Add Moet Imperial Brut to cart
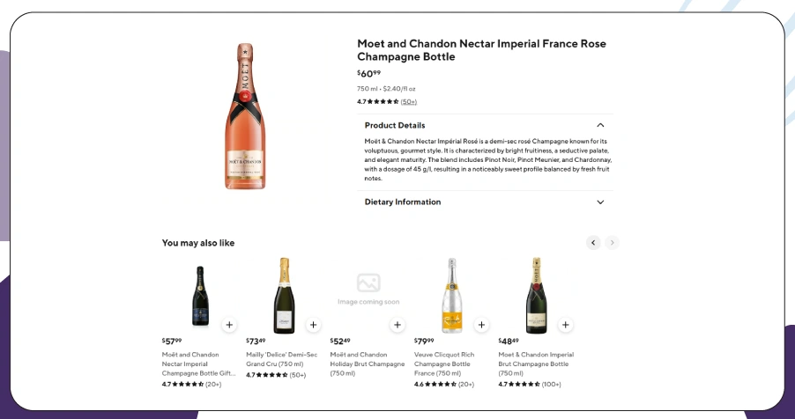The height and width of the screenshot is (419, 795). click(566, 325)
